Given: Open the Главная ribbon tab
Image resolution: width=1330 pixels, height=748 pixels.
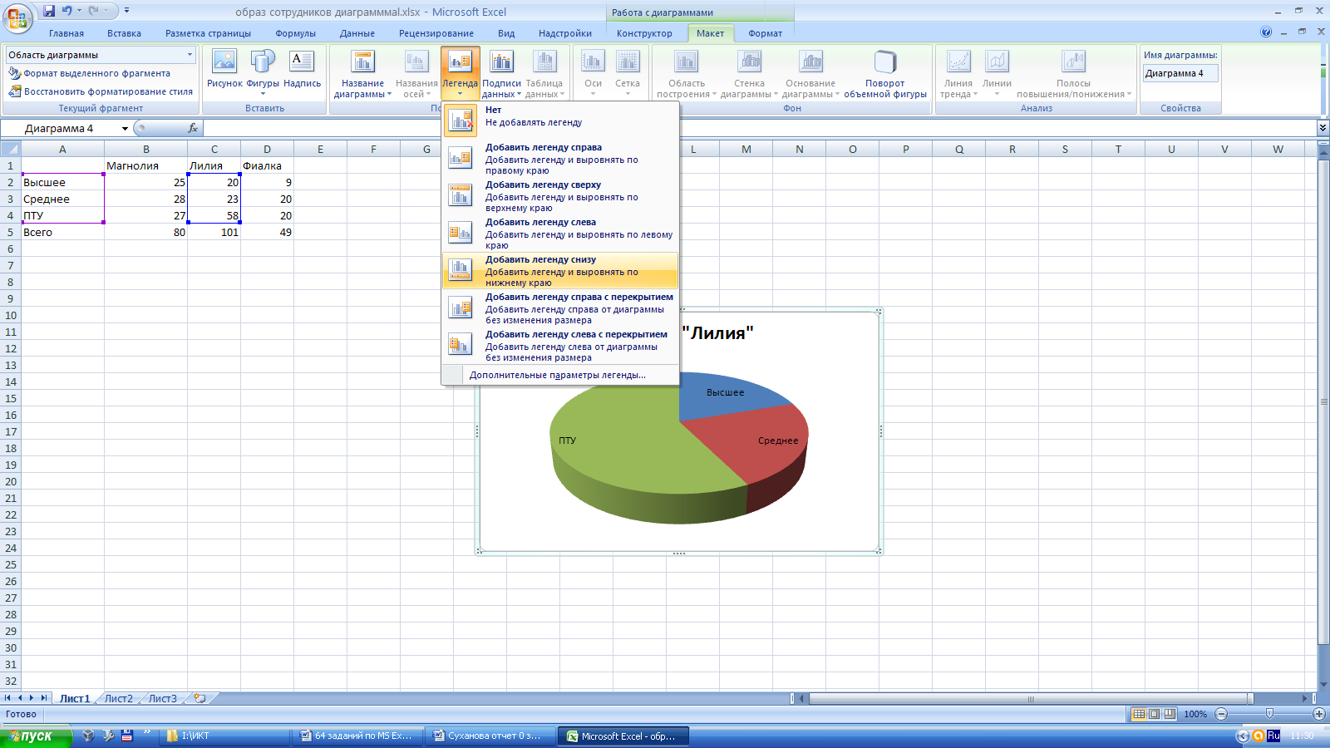Looking at the screenshot, I should tap(66, 33).
